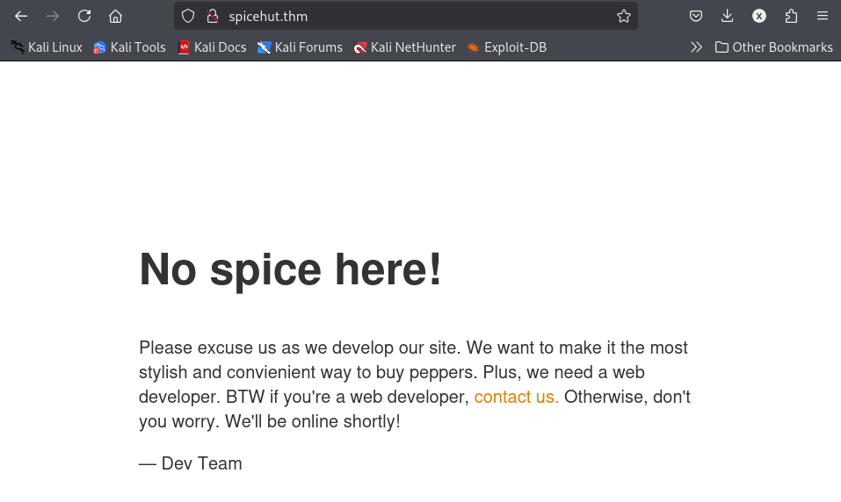The width and height of the screenshot is (841, 502).
Task: Show more bookmarks via double chevron
Action: pyautogui.click(x=696, y=47)
